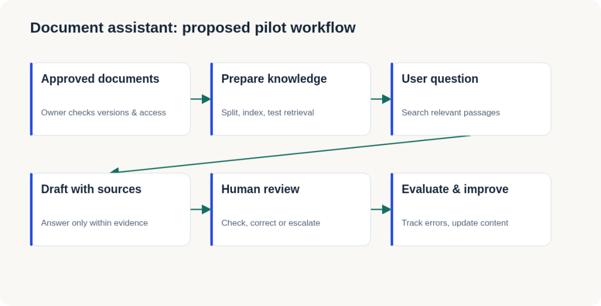Click 'Search relevant passages' text
The height and width of the screenshot is (306, 601).
[x=451, y=113]
